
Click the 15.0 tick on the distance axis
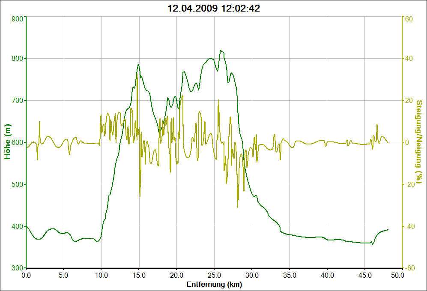(139, 275)
